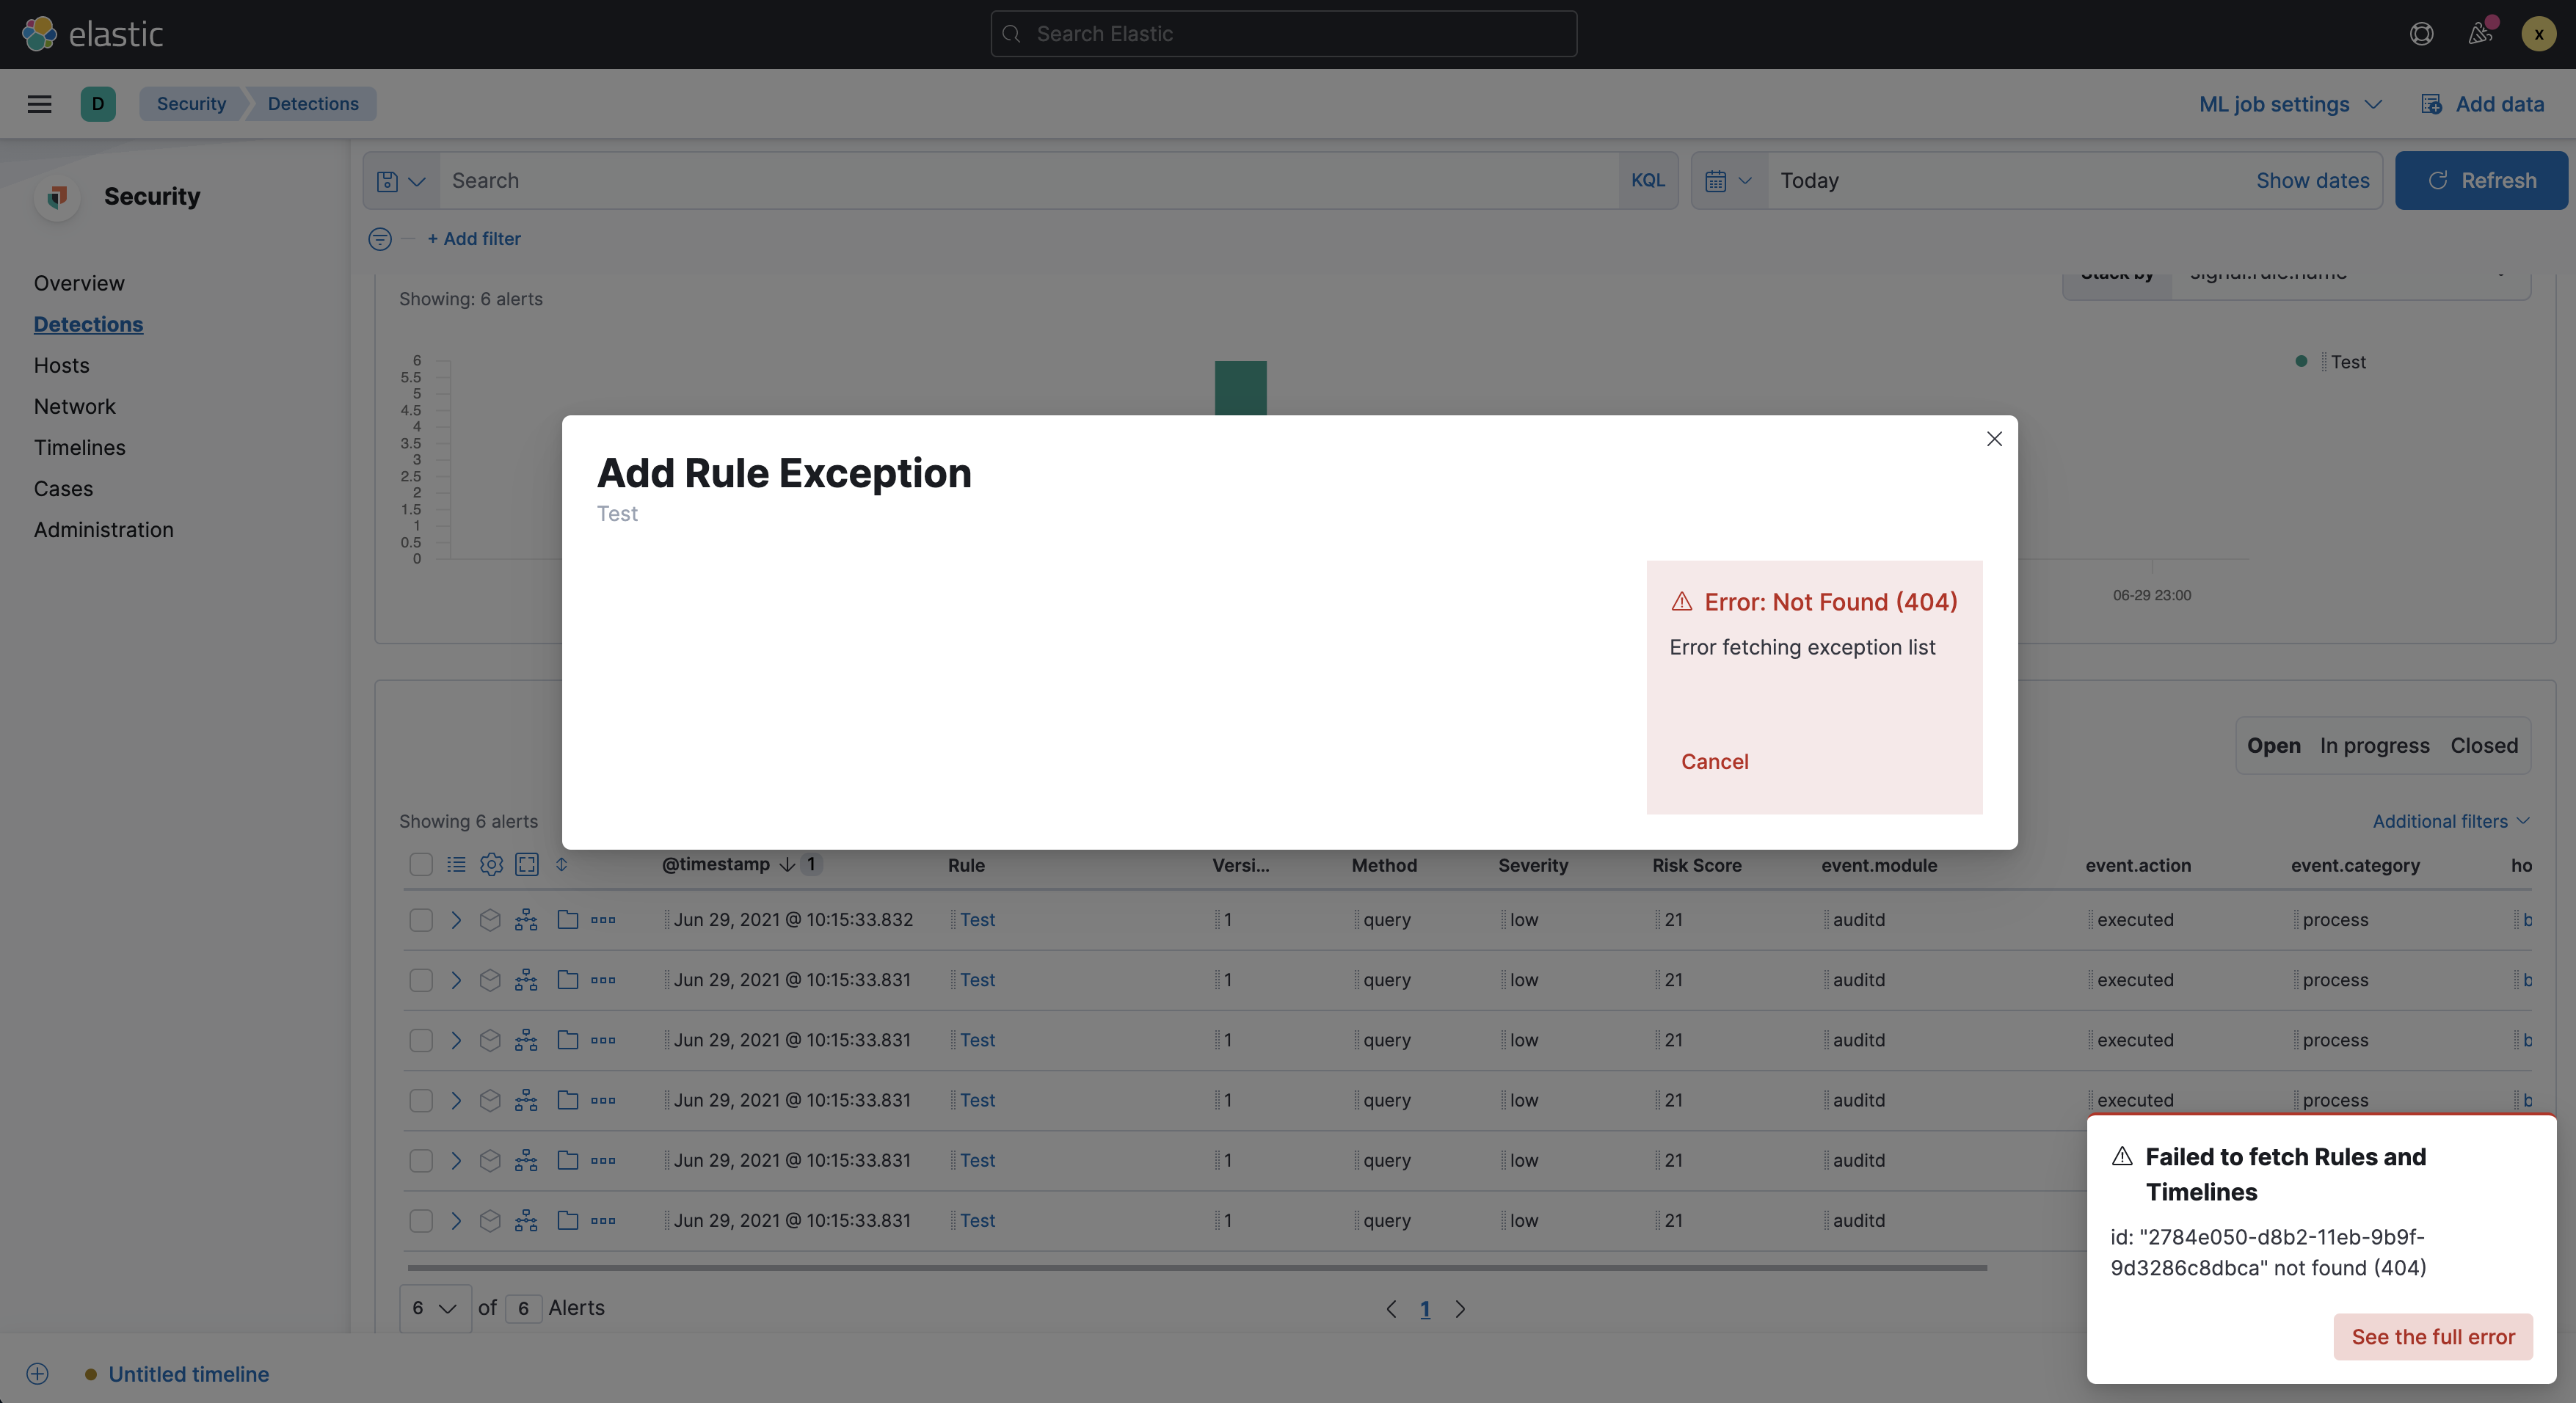Image resolution: width=2576 pixels, height=1403 pixels.
Task: Click Cancel in the error callout
Action: pyautogui.click(x=1714, y=761)
